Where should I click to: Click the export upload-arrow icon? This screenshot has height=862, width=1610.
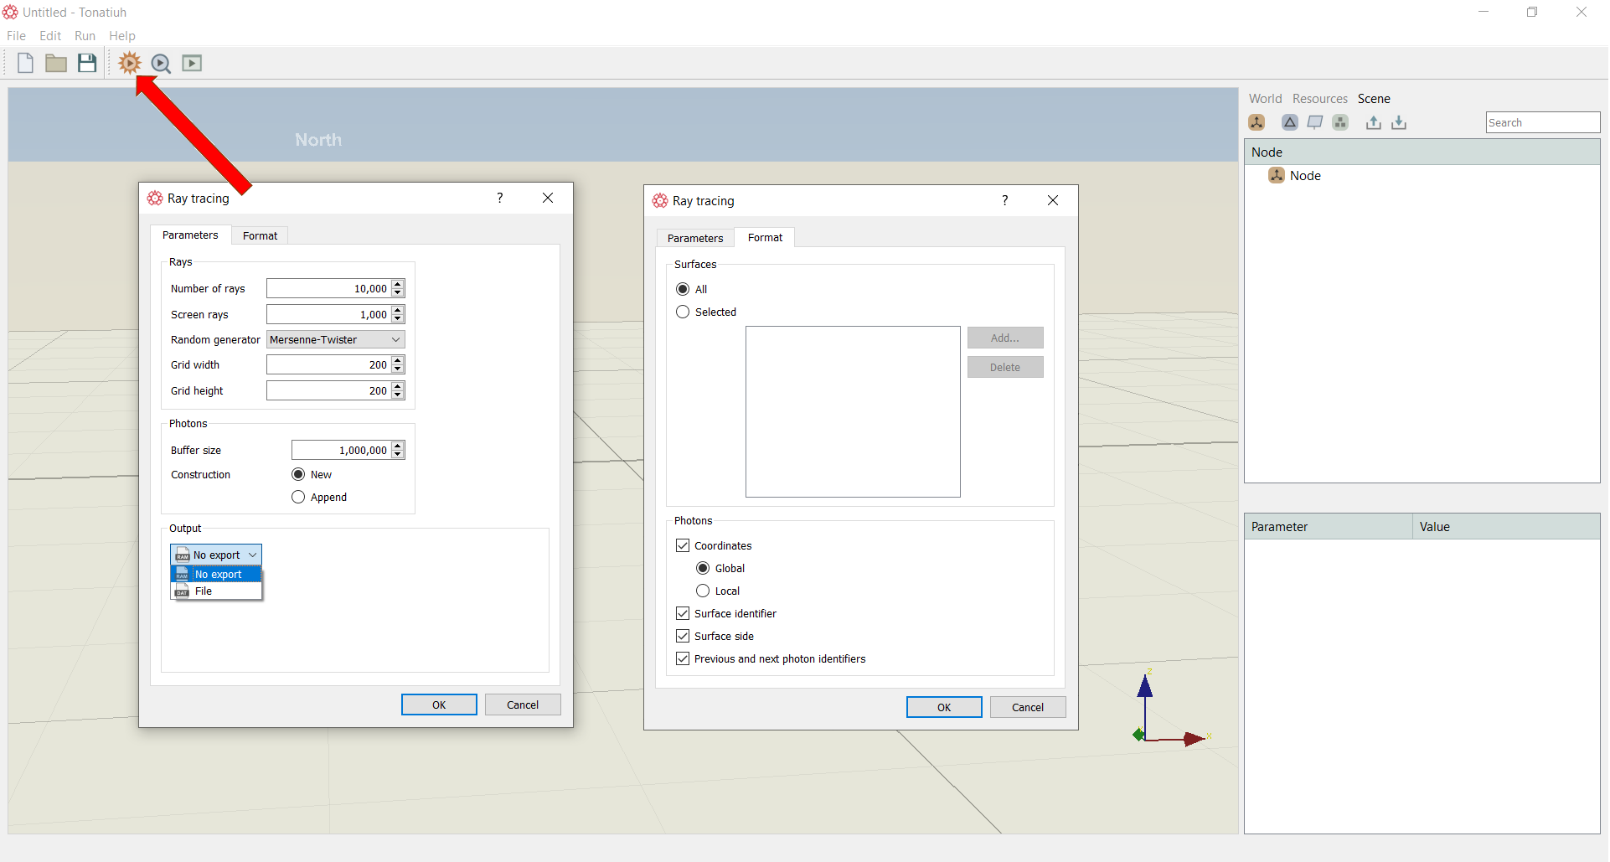pyautogui.click(x=1374, y=122)
